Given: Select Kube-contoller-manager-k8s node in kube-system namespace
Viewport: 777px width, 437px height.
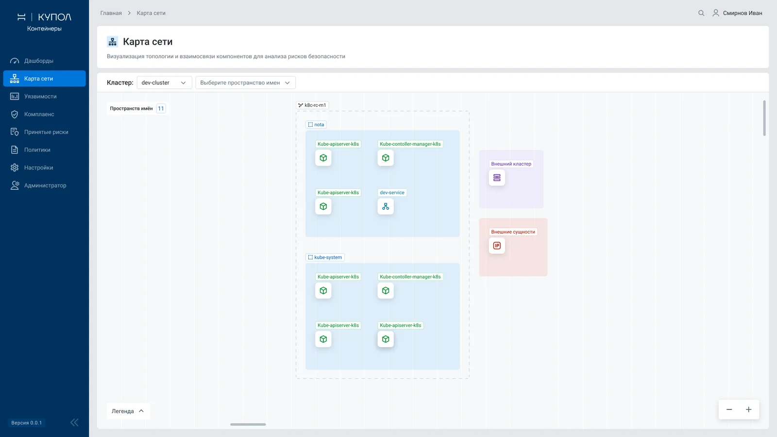Looking at the screenshot, I should click(386, 290).
